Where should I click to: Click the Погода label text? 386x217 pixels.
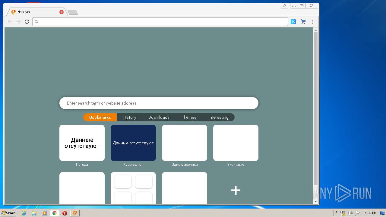82,165
